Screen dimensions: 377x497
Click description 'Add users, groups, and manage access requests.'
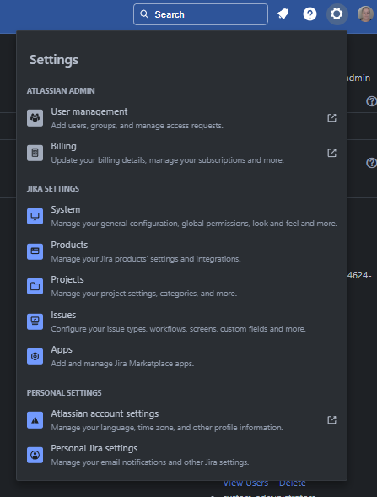click(137, 126)
